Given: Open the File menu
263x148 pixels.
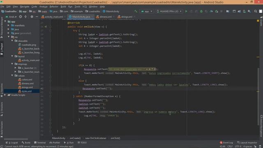Looking at the screenshot, I should coord(2,7).
